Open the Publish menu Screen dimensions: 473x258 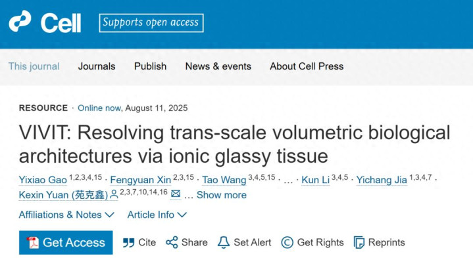coord(150,66)
